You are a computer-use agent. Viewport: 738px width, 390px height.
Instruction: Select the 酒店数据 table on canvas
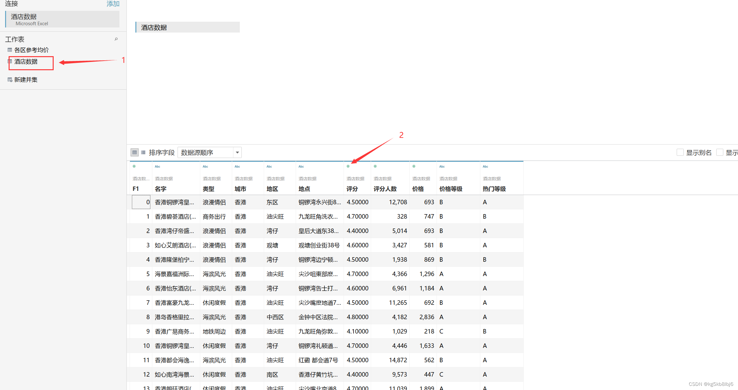[188, 27]
